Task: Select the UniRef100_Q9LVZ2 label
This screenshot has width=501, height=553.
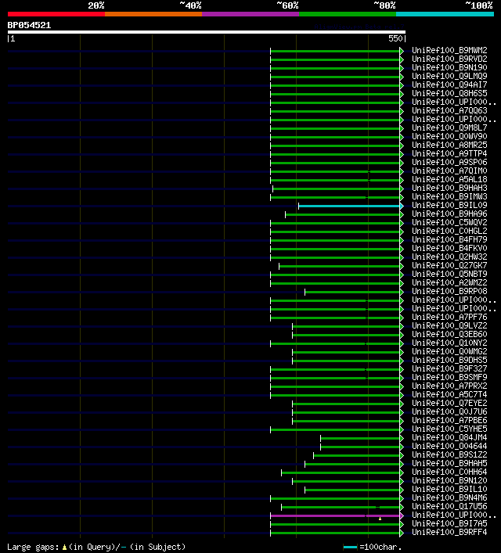Action: 449,325
